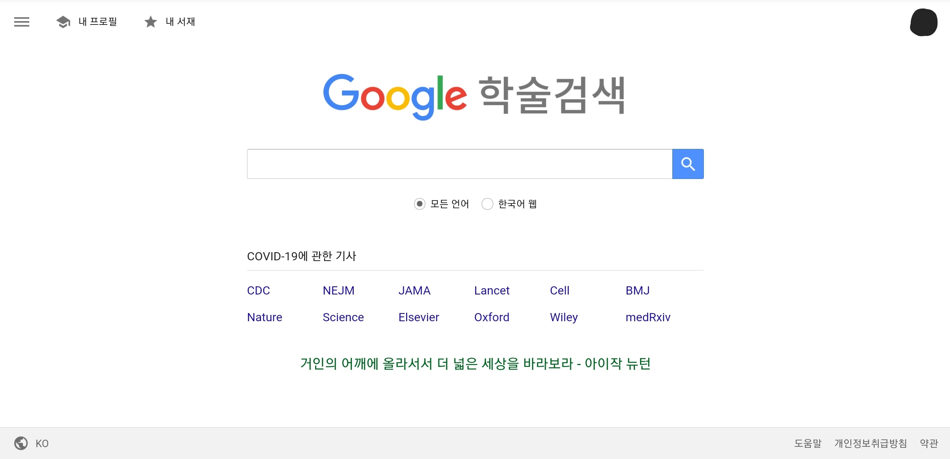The image size is (950, 459).
Task: Open BMJ COVID-19 articles
Action: 637,290
